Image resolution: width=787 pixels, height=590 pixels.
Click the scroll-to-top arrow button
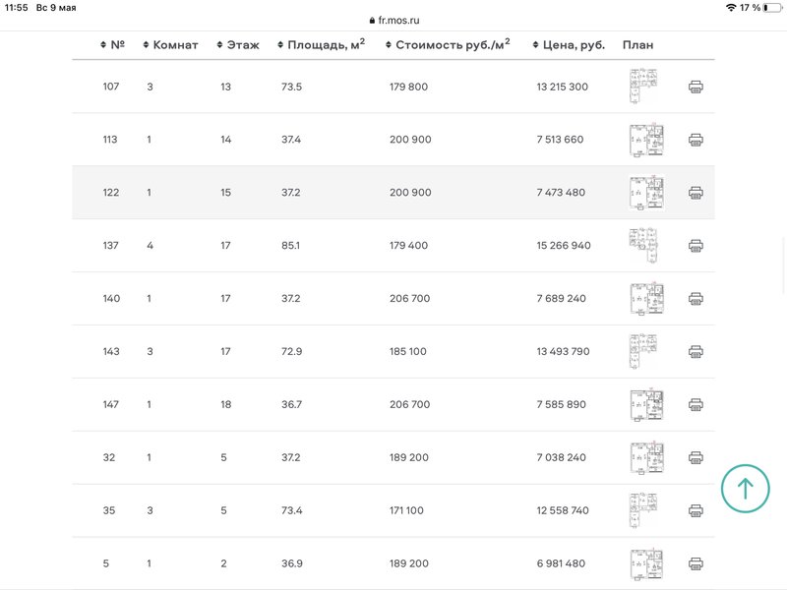point(745,488)
